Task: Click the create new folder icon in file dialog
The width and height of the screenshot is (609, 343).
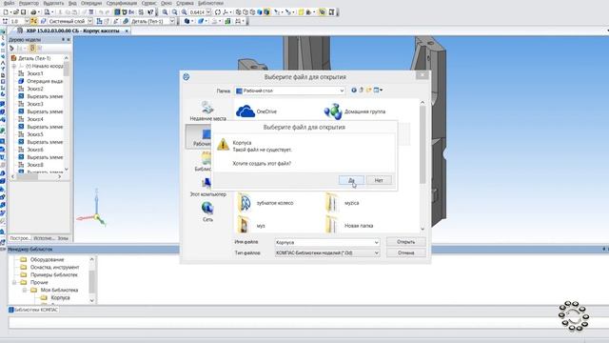Action: click(368, 91)
